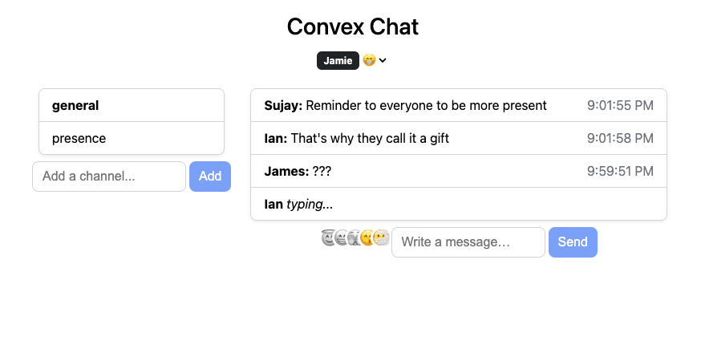Click the frosty cold face presence emoji

(x=381, y=237)
